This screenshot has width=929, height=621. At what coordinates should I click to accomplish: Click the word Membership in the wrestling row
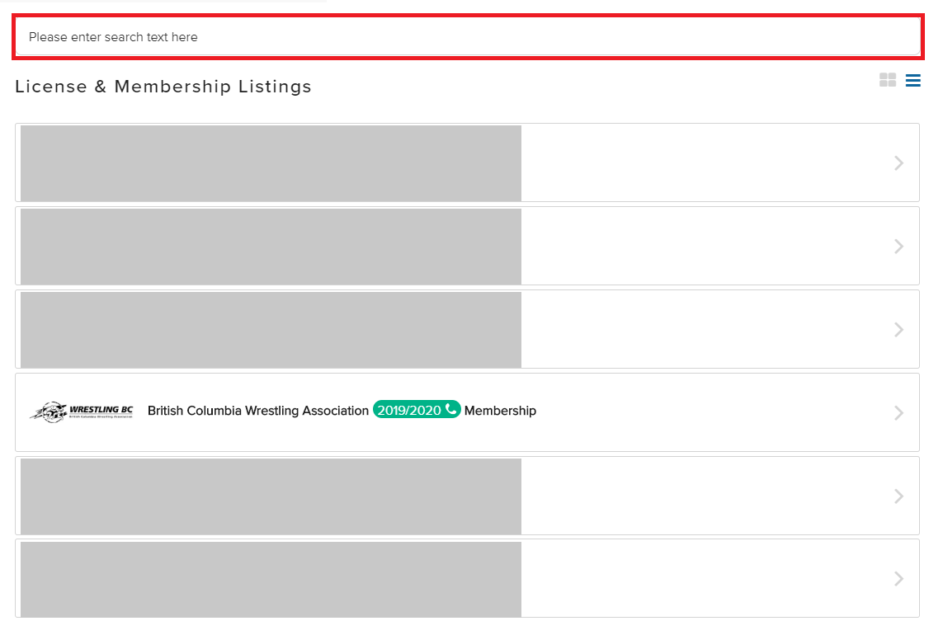tap(500, 410)
